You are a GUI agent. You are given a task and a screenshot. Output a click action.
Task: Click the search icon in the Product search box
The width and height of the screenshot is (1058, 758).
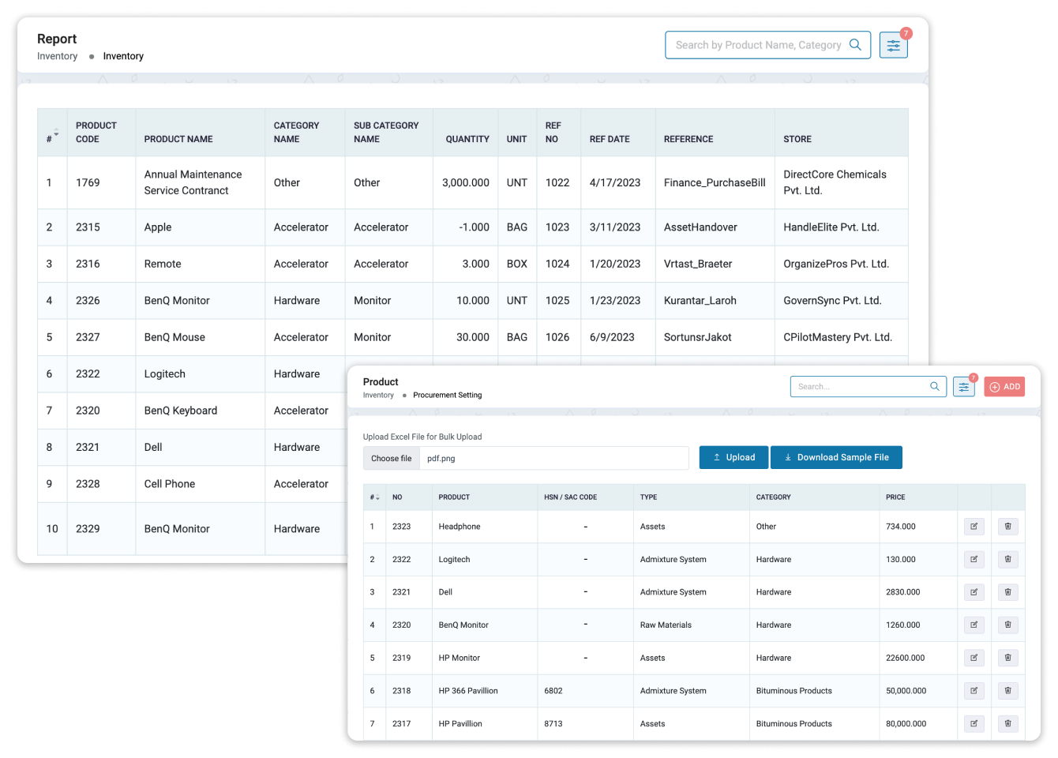[934, 386]
